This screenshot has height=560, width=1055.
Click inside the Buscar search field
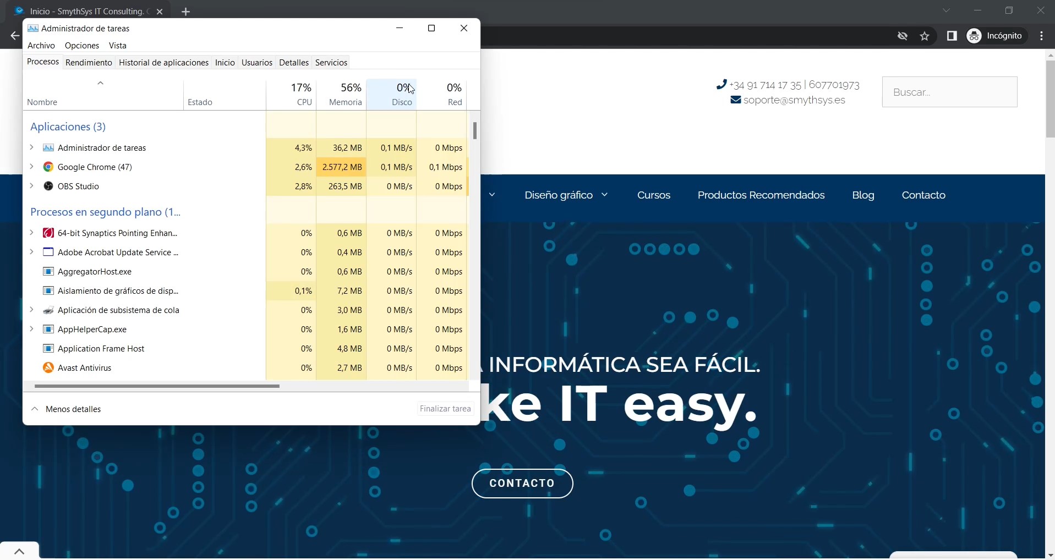point(949,92)
